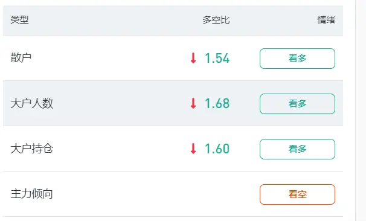Click the red down arrow beside 1.60
Screen dimensions: 366x221
tap(193, 149)
